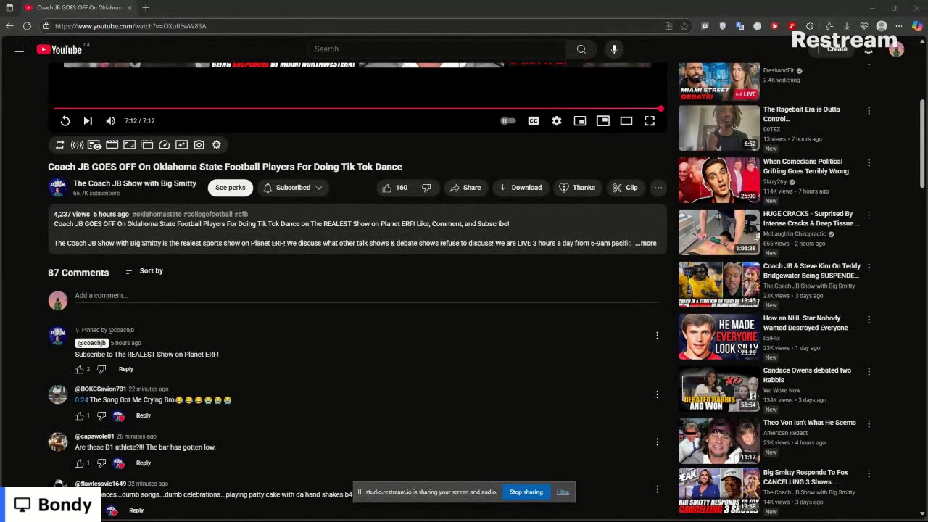
Task: Toggle the loop icon in the enhancer toolbar
Action: point(60,145)
